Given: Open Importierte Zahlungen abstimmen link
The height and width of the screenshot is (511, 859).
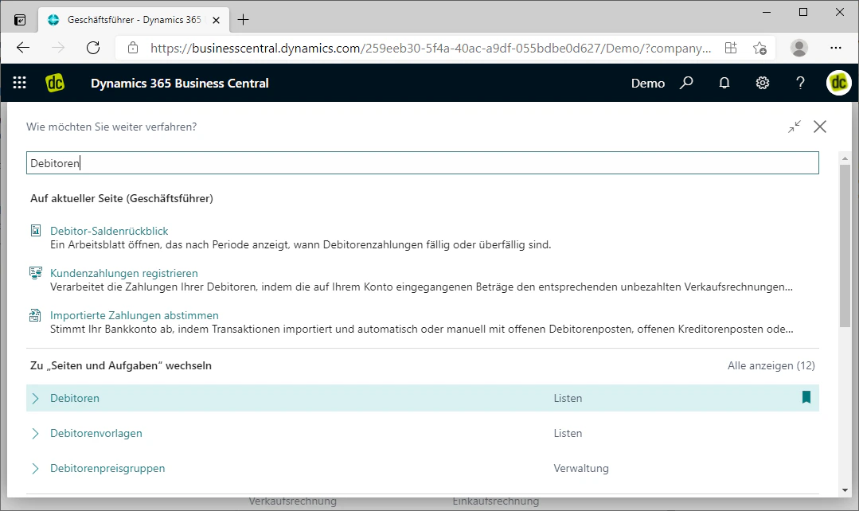Looking at the screenshot, I should 135,315.
